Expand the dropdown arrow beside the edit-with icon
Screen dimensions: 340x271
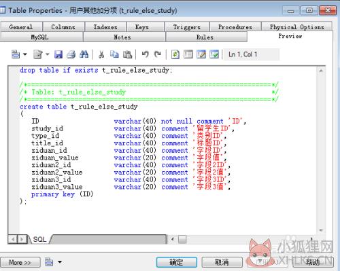[48, 54]
